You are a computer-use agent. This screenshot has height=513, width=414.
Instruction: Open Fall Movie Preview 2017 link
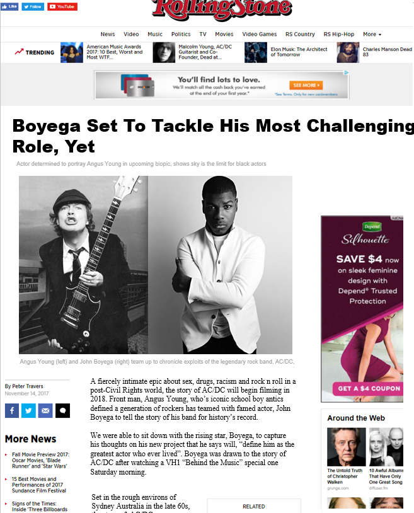click(x=40, y=460)
